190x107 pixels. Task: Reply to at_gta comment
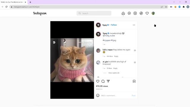pos(115,68)
